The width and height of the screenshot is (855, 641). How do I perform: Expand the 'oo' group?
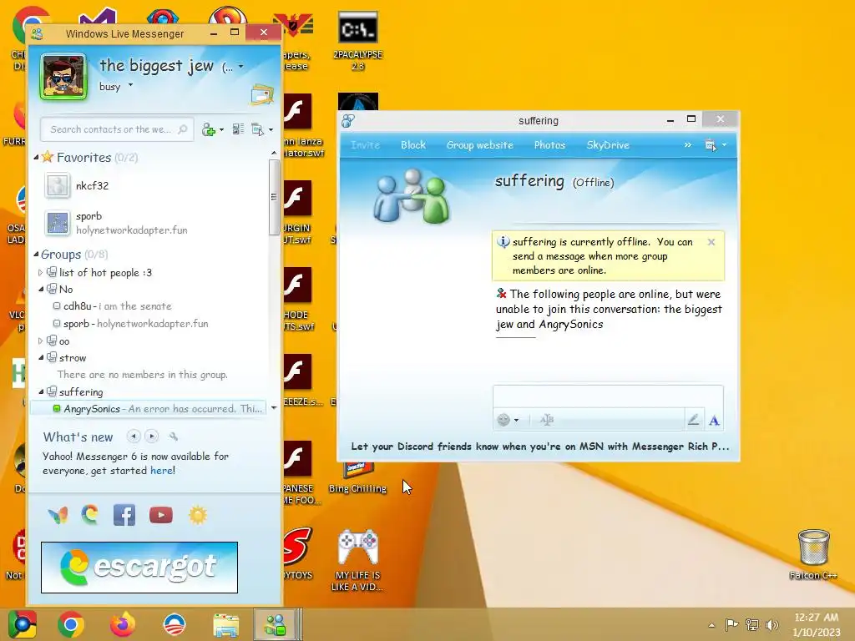[x=40, y=341]
